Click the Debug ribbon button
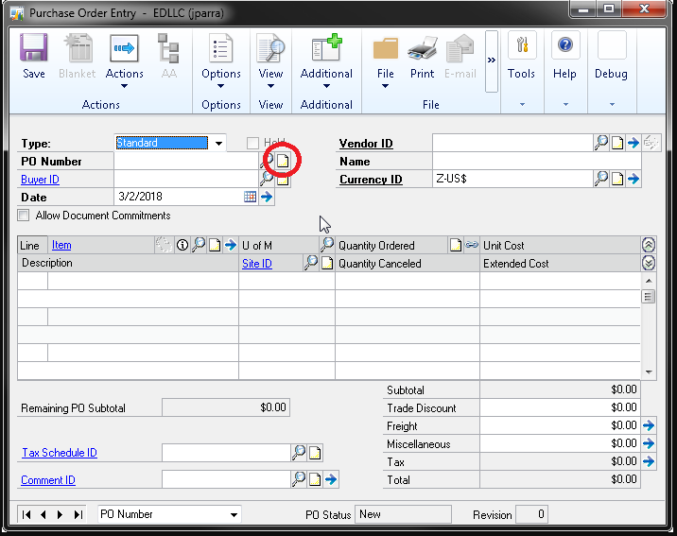The width and height of the screenshot is (677, 536). tap(612, 56)
